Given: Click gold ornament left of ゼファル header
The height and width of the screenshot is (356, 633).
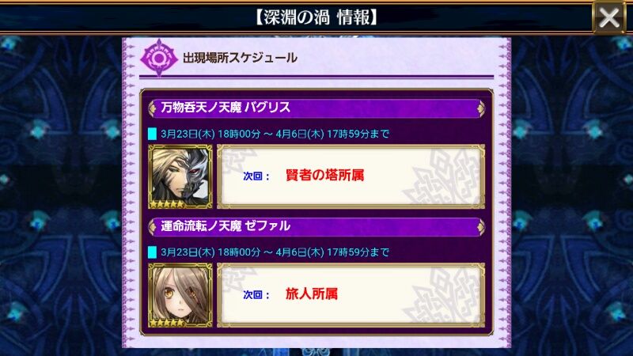Looking at the screenshot, I should click(x=153, y=227).
